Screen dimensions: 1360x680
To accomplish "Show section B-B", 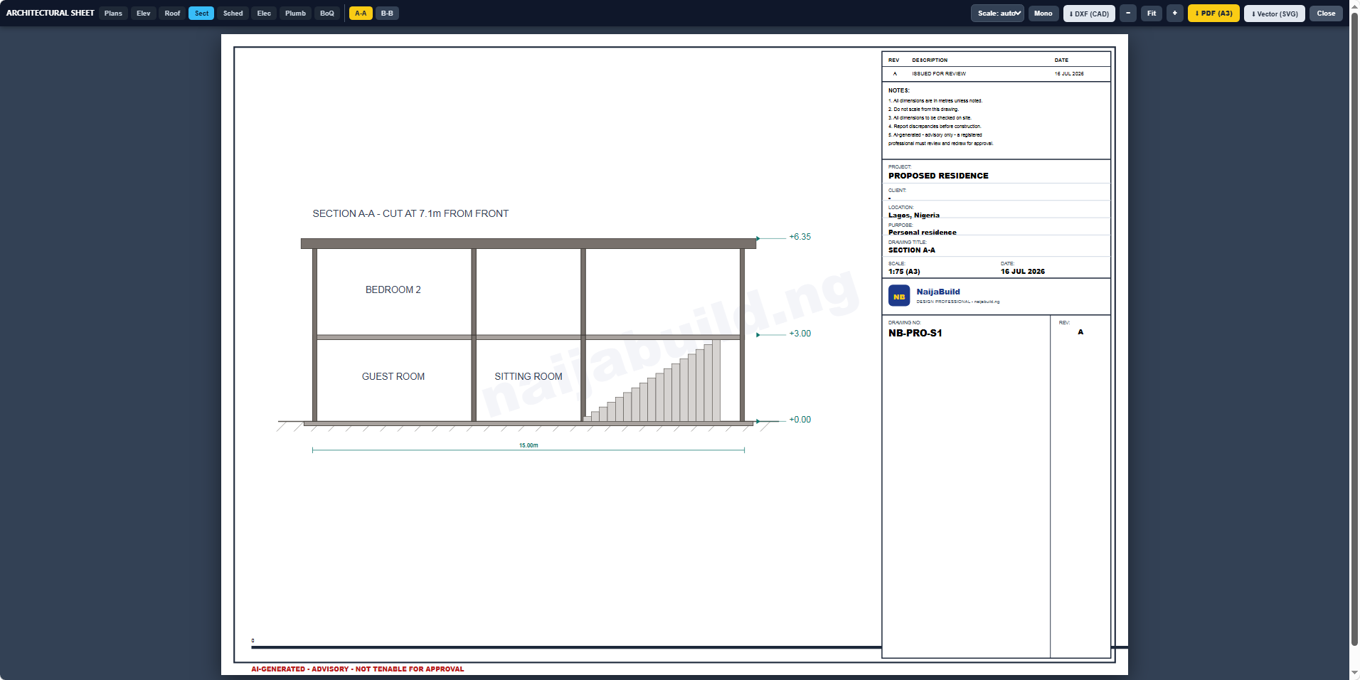I will [x=387, y=14].
